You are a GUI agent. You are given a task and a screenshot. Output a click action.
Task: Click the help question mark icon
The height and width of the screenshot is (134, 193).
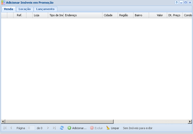tap(177, 3)
